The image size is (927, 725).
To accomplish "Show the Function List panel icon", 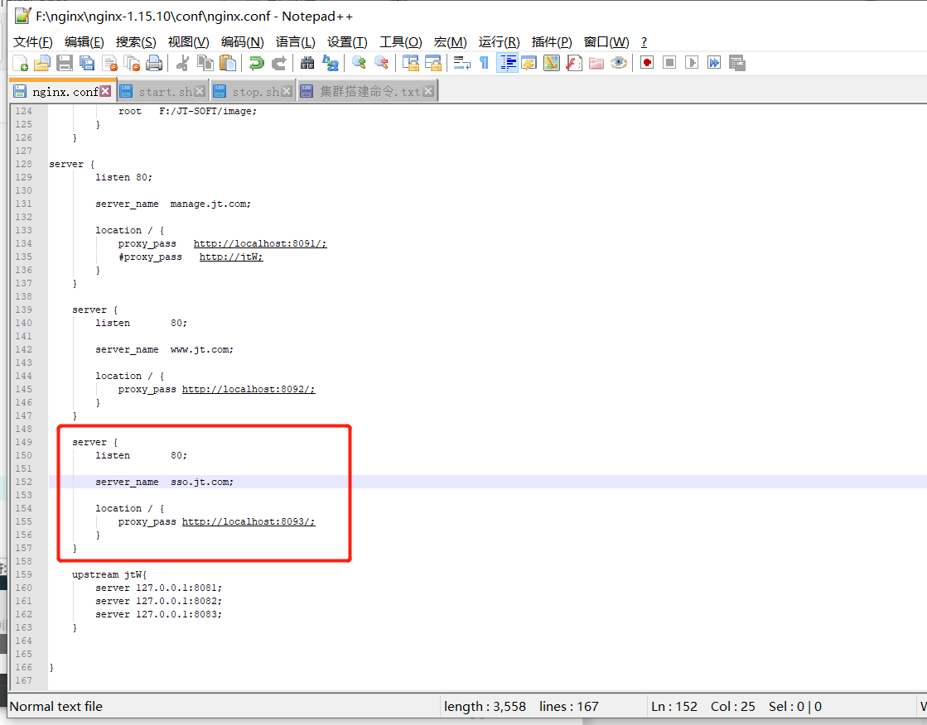I will 574,63.
